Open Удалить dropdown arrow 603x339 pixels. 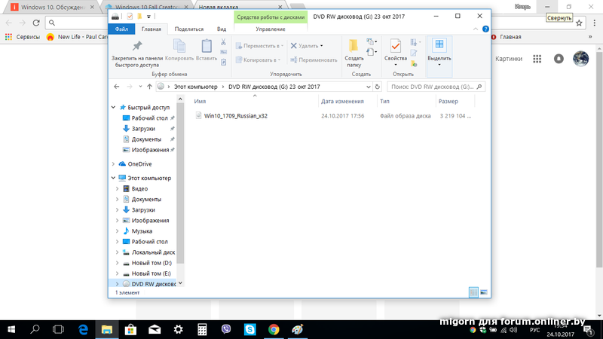coord(322,46)
